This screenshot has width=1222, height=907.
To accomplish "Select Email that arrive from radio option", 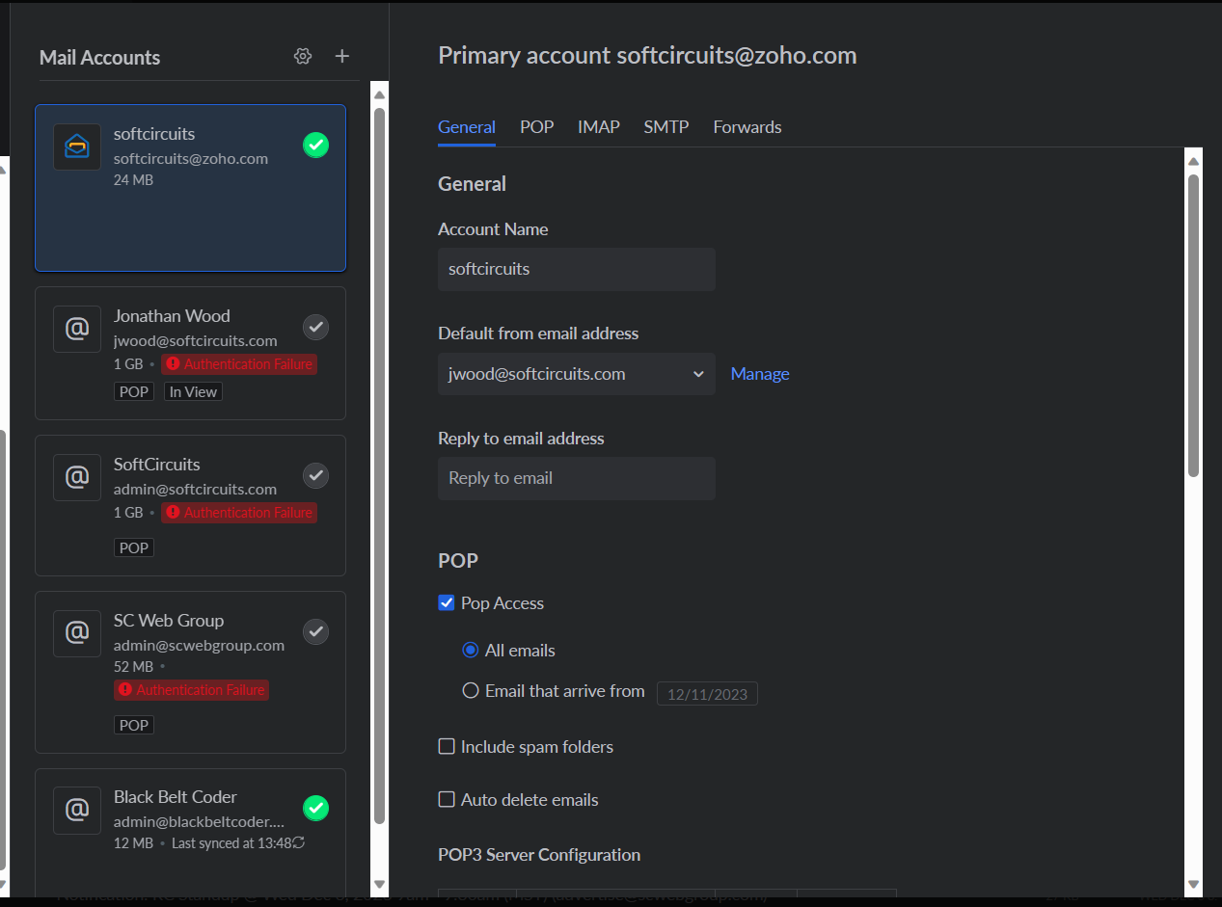I will 471,691.
